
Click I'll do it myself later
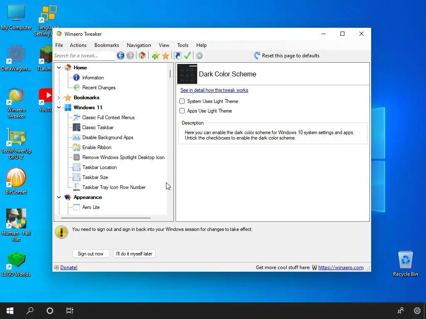pyautogui.click(x=134, y=254)
